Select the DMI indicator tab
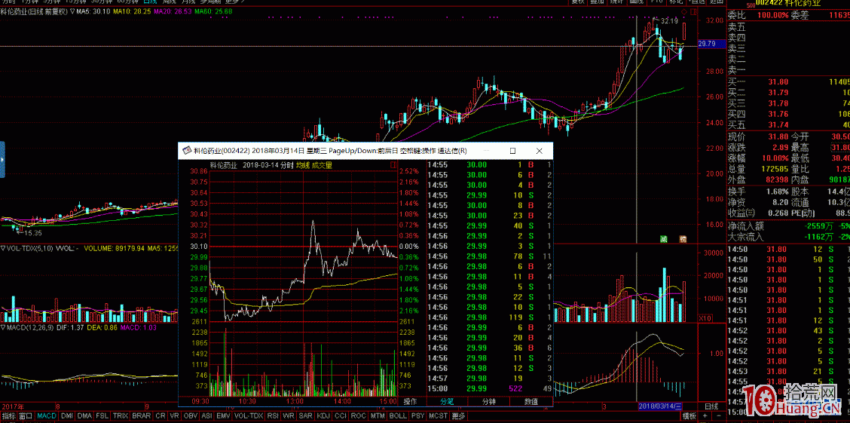Image resolution: width=850 pixels, height=423 pixels. [67, 416]
